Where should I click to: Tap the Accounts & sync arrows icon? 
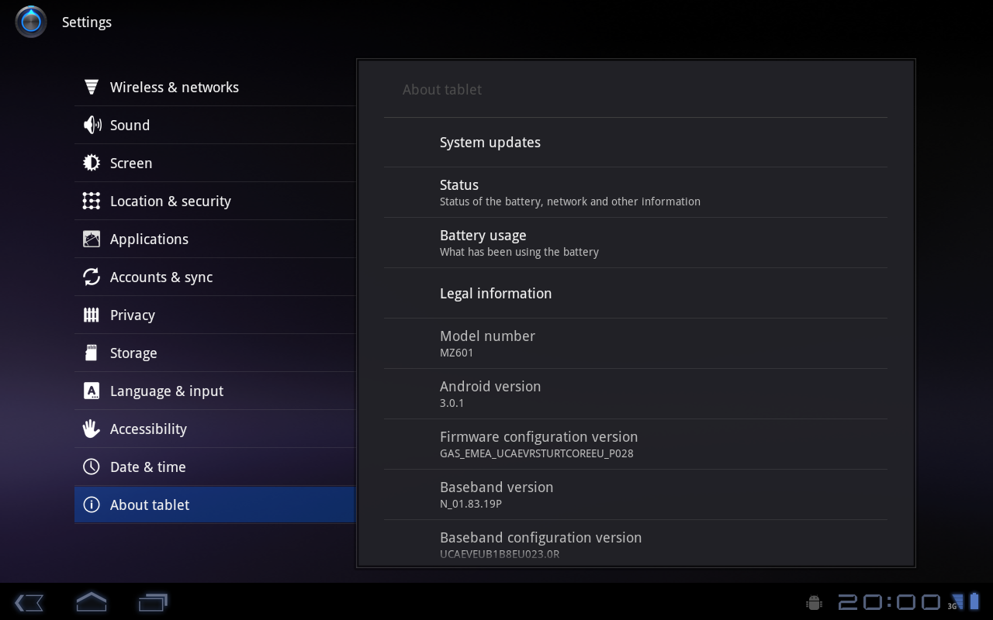(x=92, y=277)
